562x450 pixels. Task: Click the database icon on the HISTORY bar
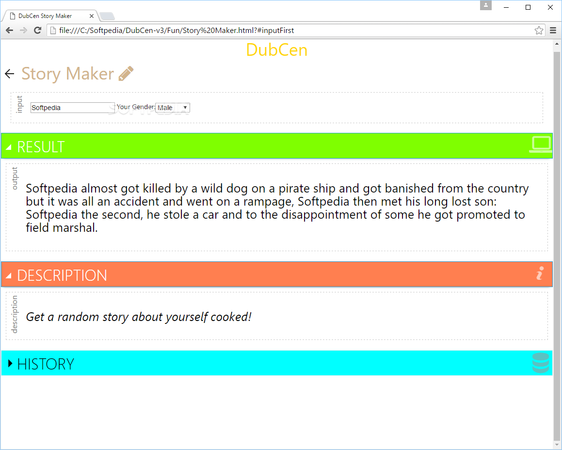point(541,363)
